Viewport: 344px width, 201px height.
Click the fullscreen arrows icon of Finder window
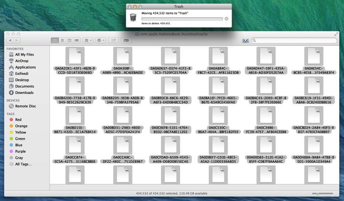point(336,34)
